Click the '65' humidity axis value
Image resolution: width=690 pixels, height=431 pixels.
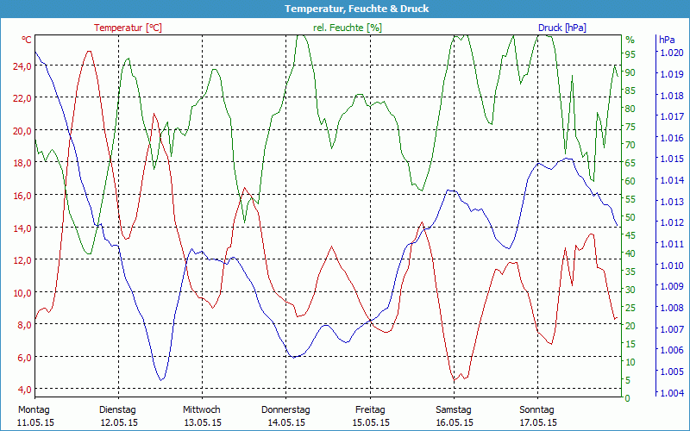click(x=630, y=163)
